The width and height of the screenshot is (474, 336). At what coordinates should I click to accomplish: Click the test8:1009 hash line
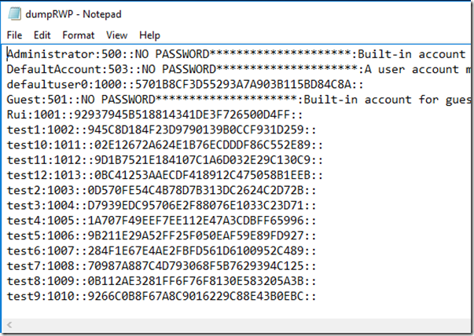coord(161,281)
